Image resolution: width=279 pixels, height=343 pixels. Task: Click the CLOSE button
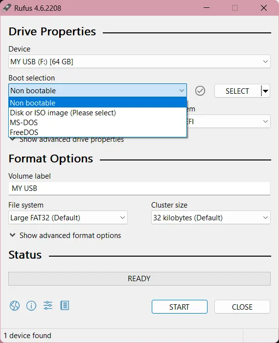click(x=242, y=307)
